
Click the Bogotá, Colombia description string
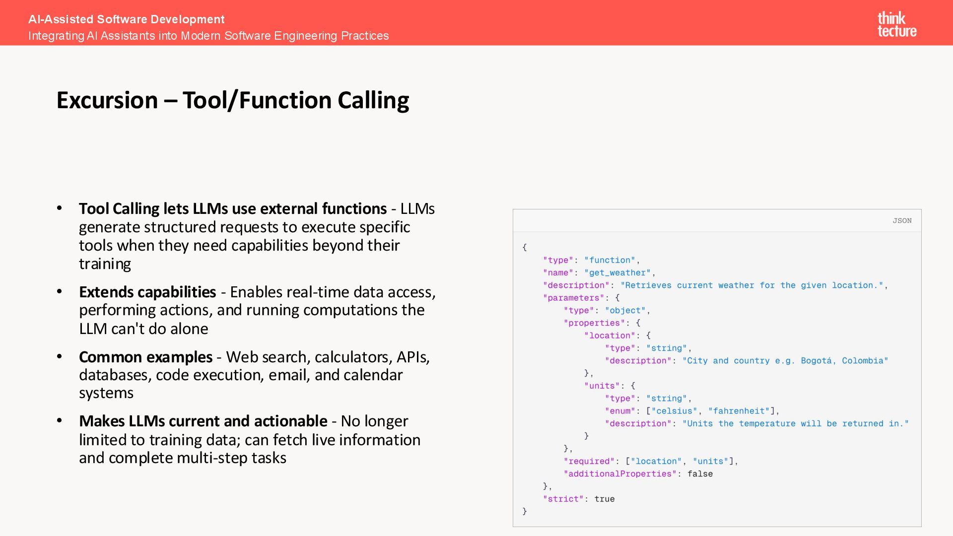coord(785,361)
